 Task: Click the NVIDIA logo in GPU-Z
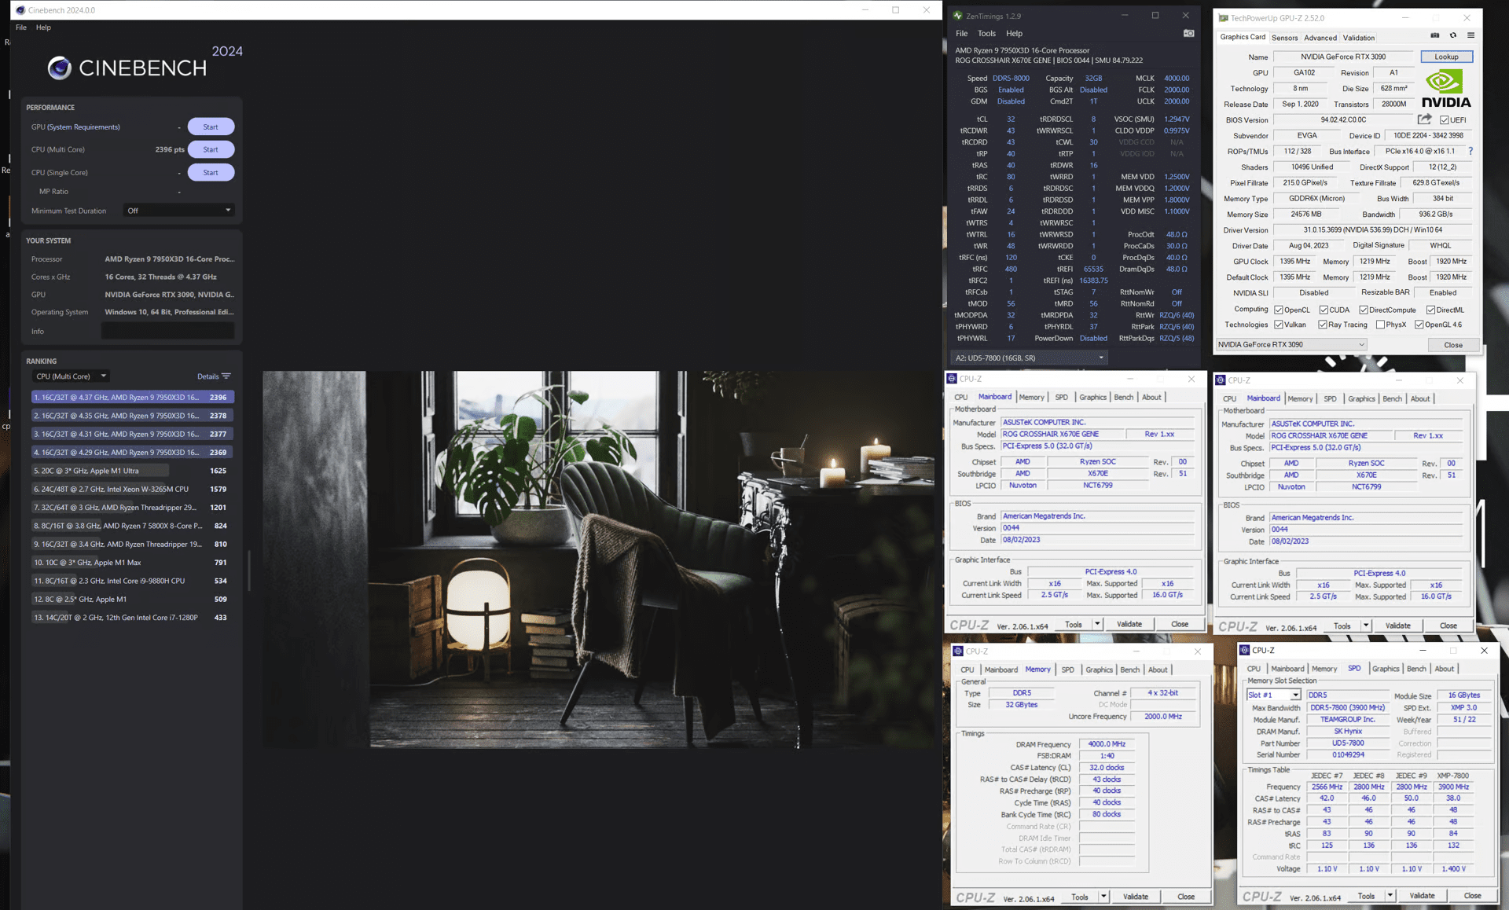(x=1445, y=89)
